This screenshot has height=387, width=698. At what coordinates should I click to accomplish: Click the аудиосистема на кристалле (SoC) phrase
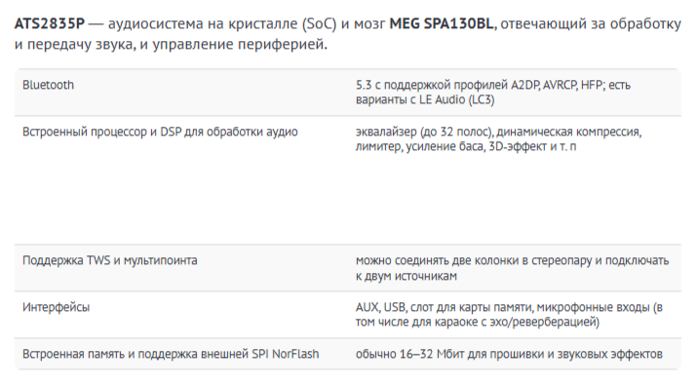(x=222, y=23)
